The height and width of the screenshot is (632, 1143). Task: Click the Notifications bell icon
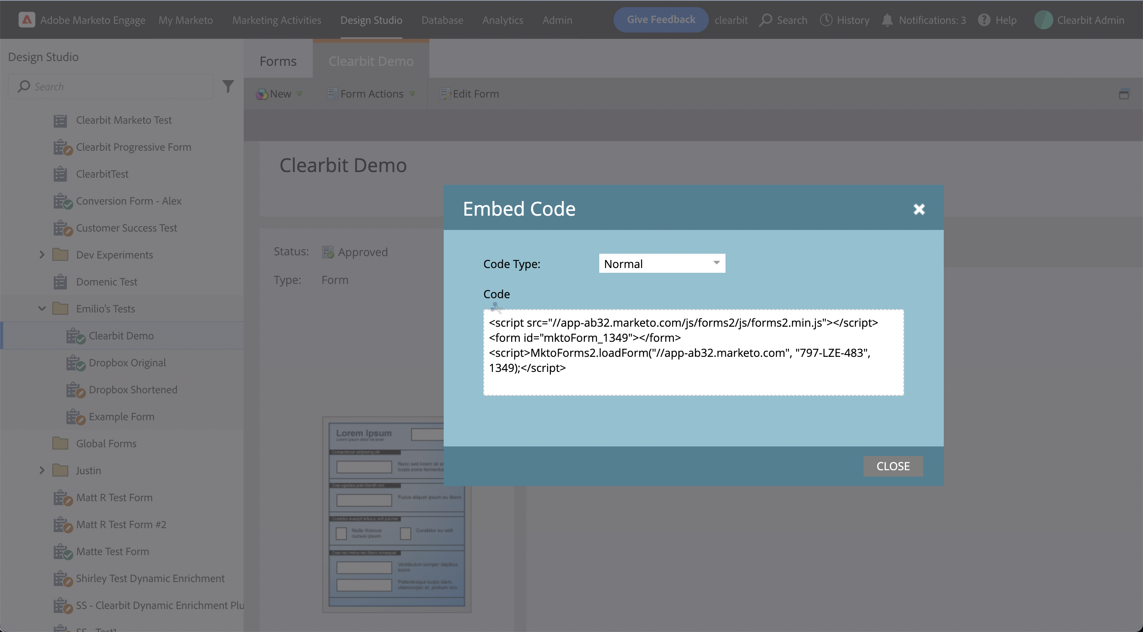click(887, 20)
